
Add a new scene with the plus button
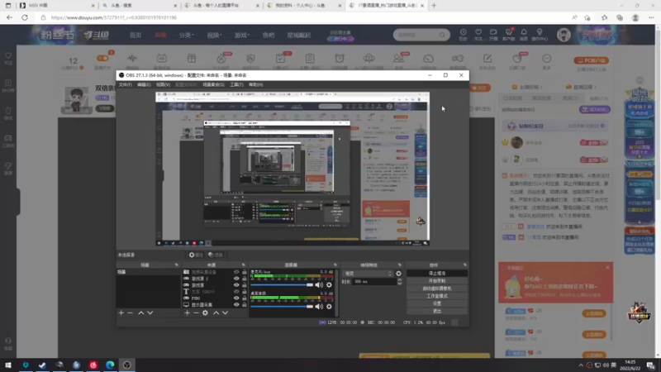121,313
